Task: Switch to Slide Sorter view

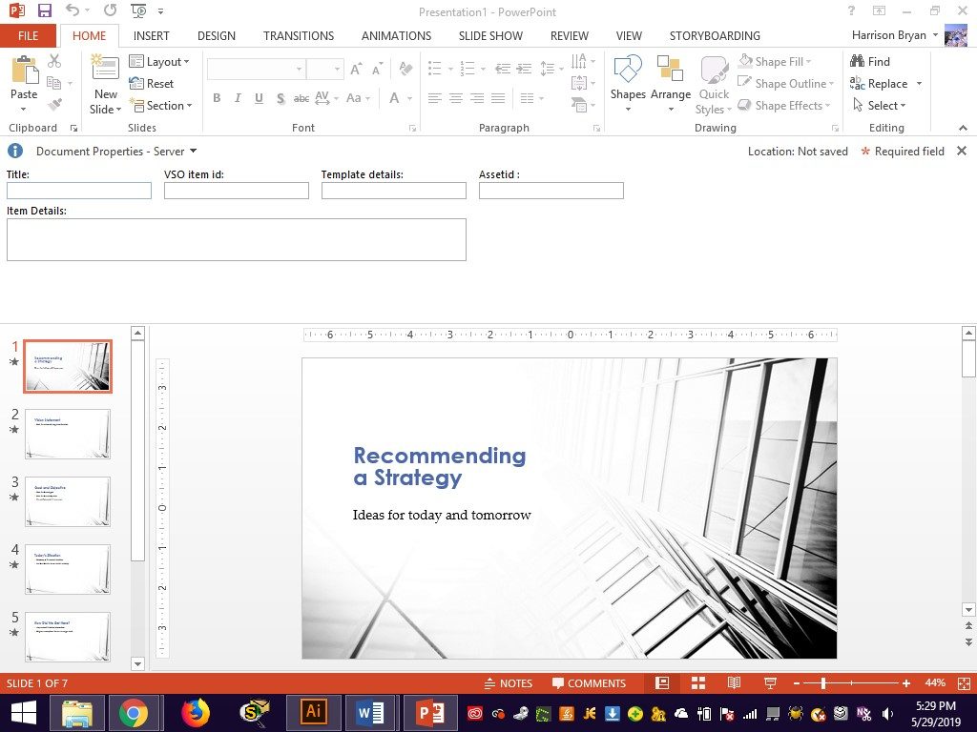Action: click(x=697, y=683)
